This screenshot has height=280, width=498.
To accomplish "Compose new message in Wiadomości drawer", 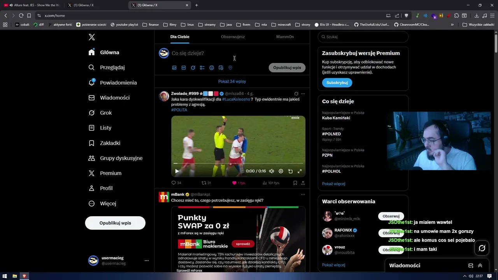I will point(471,266).
